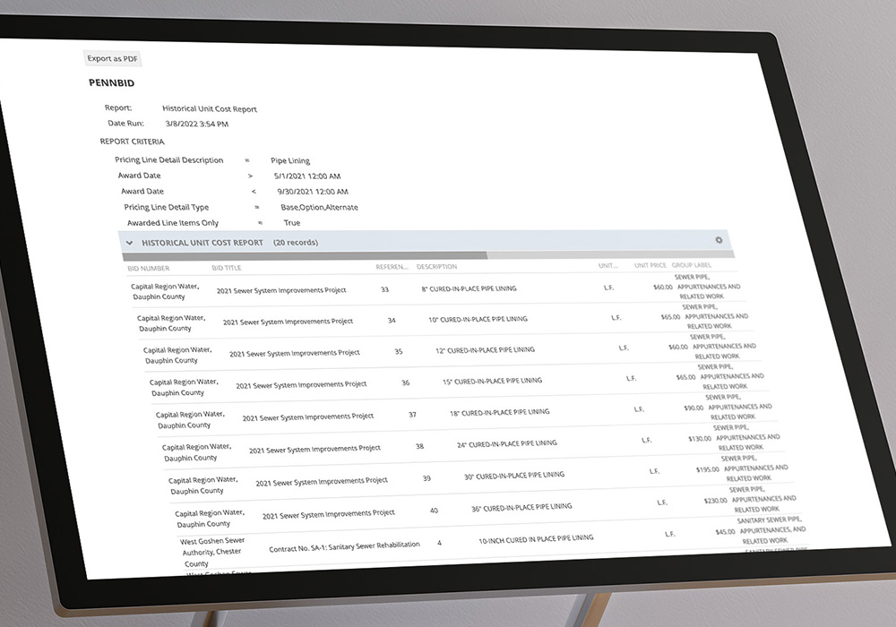Click the Unit Price column header
The height and width of the screenshot is (627, 896).
coord(650,265)
